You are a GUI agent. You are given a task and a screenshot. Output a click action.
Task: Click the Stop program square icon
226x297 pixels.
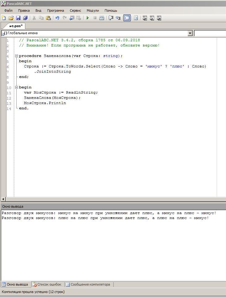[95, 18]
